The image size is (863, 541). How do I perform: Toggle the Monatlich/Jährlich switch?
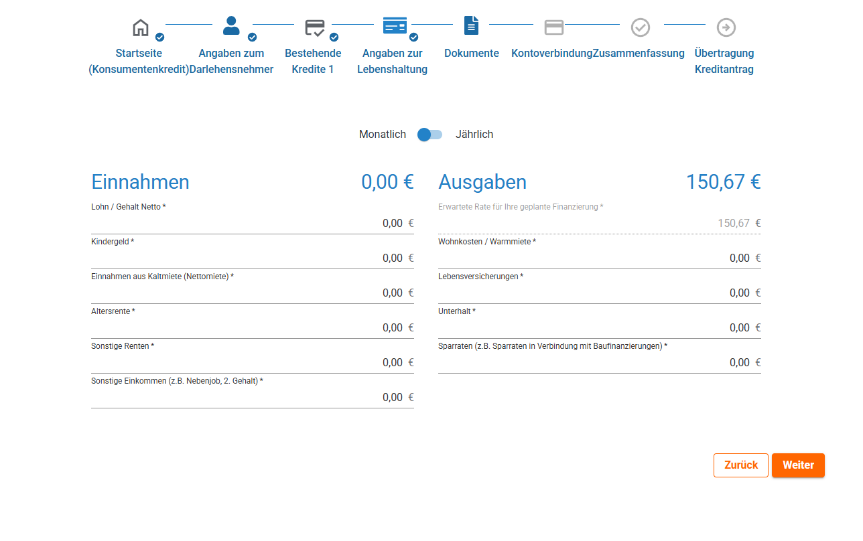[429, 135]
